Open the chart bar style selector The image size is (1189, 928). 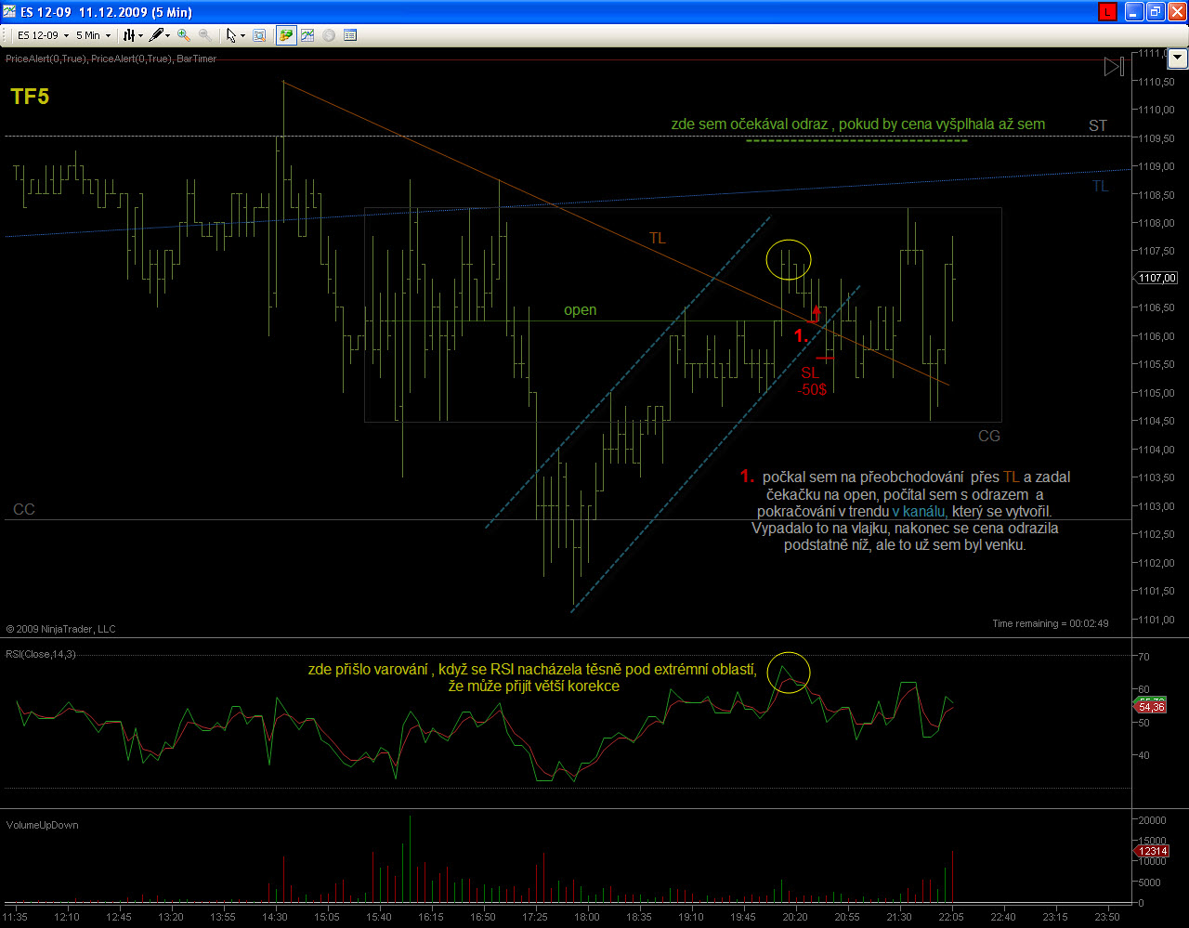coord(133,35)
